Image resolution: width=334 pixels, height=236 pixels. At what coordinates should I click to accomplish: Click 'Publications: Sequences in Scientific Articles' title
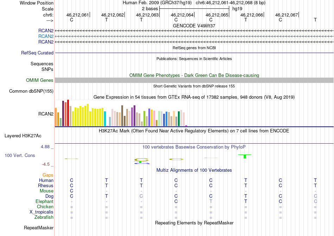194,59
